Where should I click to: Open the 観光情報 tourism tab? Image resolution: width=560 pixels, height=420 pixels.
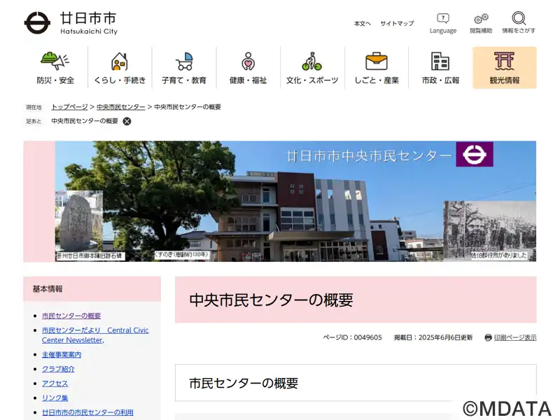click(505, 68)
